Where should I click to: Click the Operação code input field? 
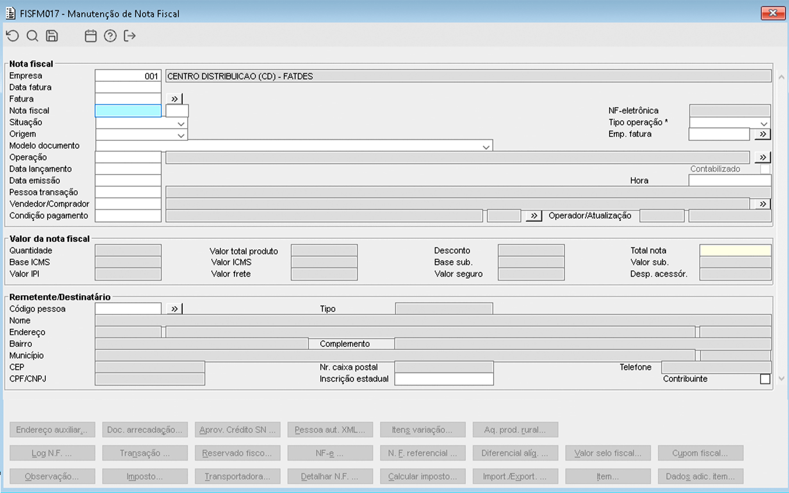[128, 157]
